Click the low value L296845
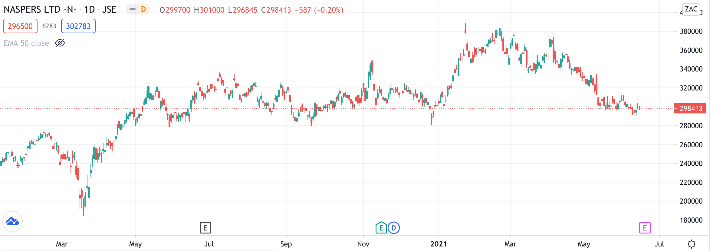710x251 pixels. pyautogui.click(x=243, y=10)
